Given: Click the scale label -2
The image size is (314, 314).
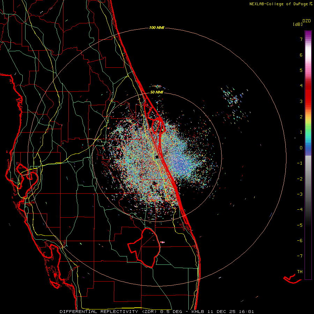Looking at the screenshot, I should click(300, 179).
